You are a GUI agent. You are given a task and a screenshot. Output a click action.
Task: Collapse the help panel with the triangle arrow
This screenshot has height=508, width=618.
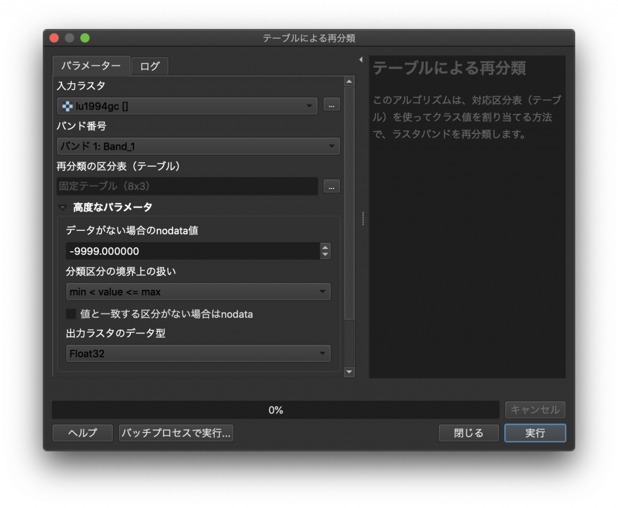pyautogui.click(x=361, y=60)
